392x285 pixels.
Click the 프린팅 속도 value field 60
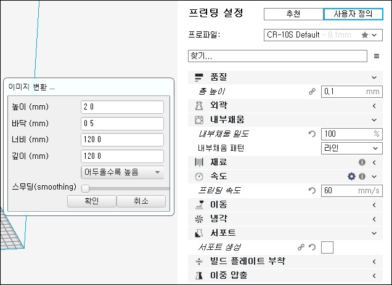point(352,191)
